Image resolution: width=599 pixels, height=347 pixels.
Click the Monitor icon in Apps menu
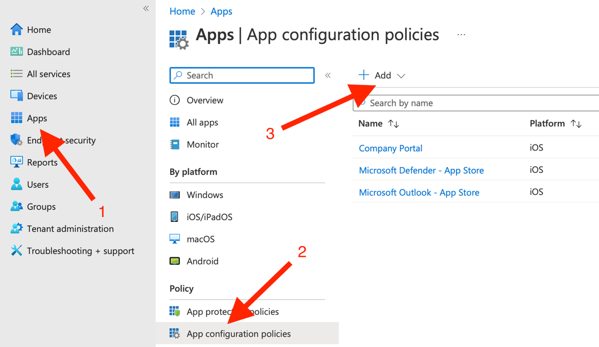175,144
